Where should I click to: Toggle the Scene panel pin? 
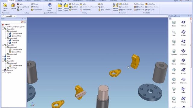[23, 19]
